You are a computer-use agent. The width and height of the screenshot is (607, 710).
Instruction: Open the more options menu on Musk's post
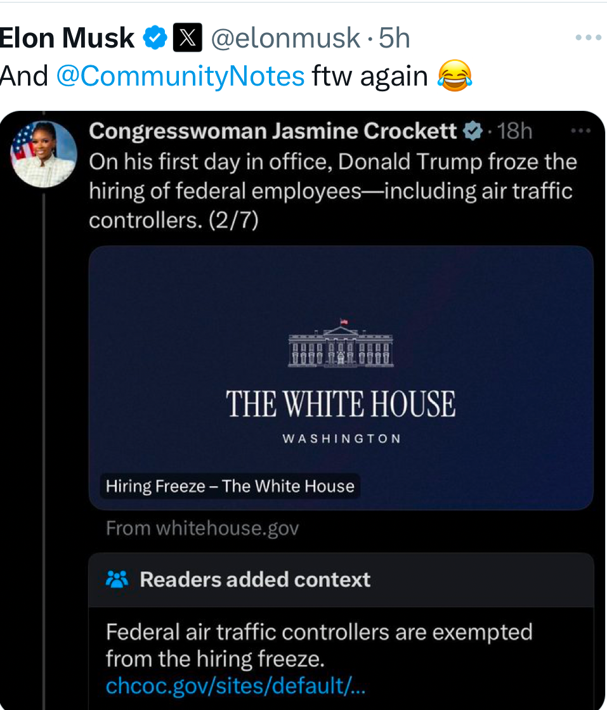coord(587,38)
